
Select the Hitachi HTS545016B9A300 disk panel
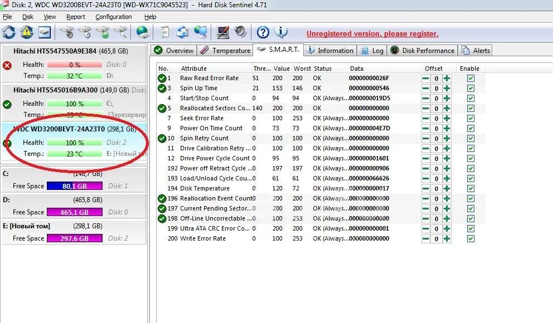(x=74, y=102)
